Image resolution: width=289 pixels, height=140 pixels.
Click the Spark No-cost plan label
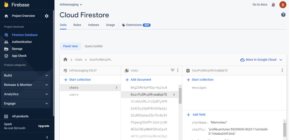point(15,126)
